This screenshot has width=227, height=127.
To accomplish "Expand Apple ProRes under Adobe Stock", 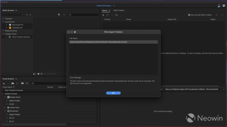I will 7,101.
